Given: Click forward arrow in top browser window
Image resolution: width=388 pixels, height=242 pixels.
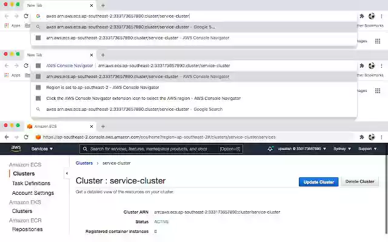Looking at the screenshot, I should 16,16.
